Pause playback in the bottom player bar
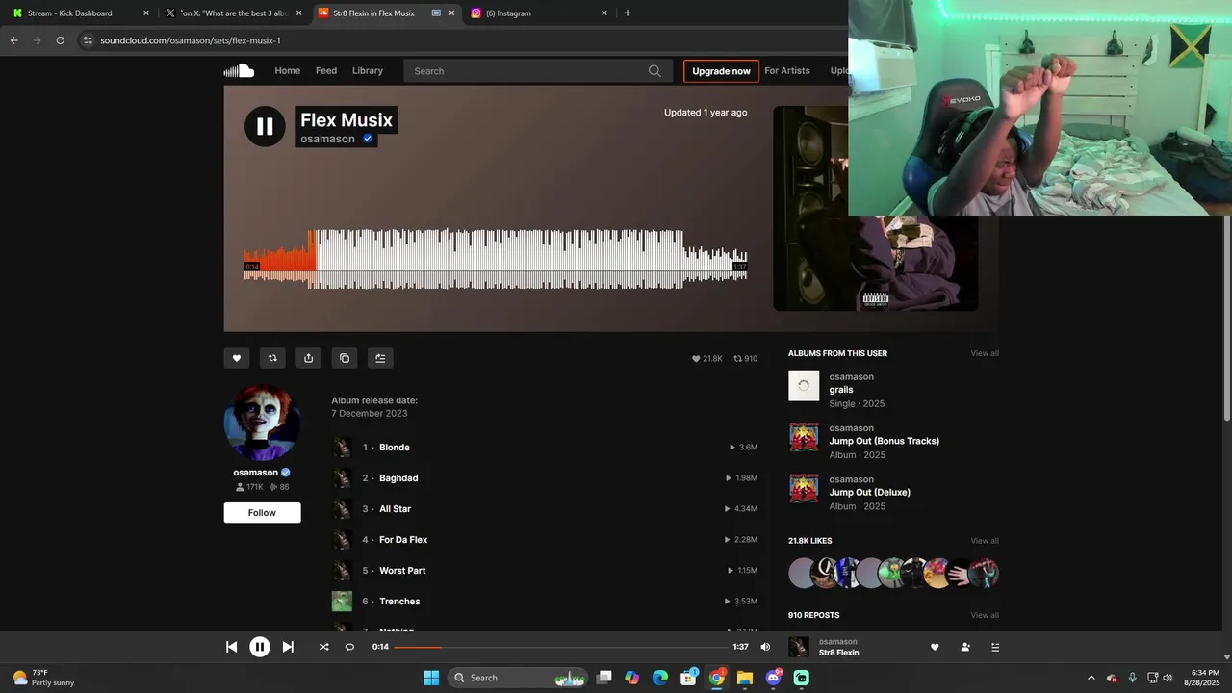 [260, 647]
